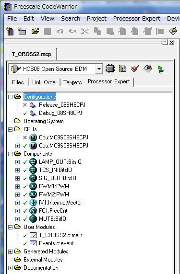Click the scissors Cut toolbar icon
This screenshot has height=274, width=180.
(85, 32)
